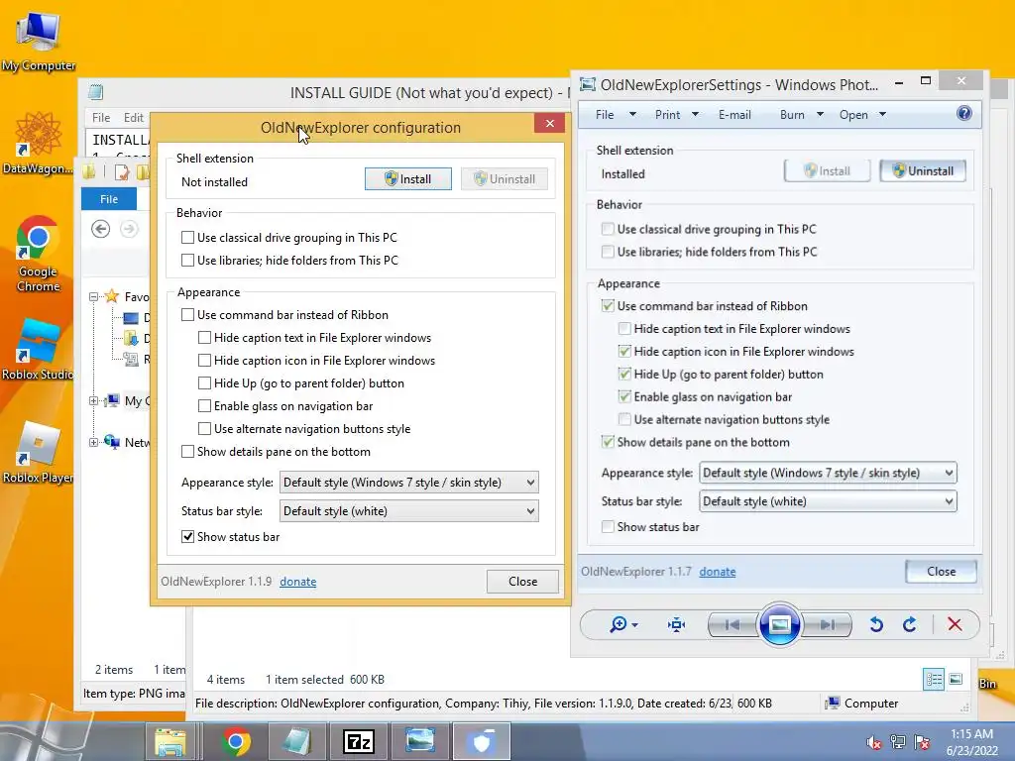Check Show details pane on the bottom
The image size is (1015, 761).
(x=187, y=452)
